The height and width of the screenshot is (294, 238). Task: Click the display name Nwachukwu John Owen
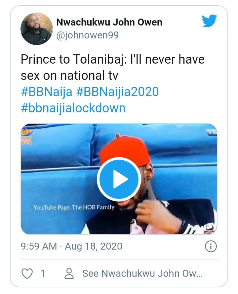109,22
